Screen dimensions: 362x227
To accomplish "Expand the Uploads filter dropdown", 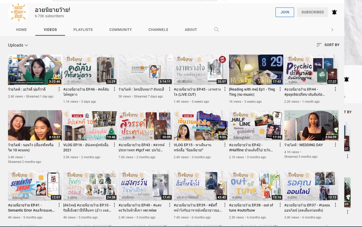I will [x=18, y=45].
